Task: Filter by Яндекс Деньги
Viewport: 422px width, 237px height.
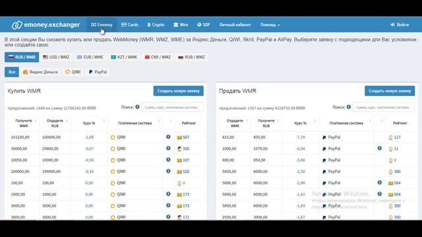Action: pyautogui.click(x=40, y=72)
